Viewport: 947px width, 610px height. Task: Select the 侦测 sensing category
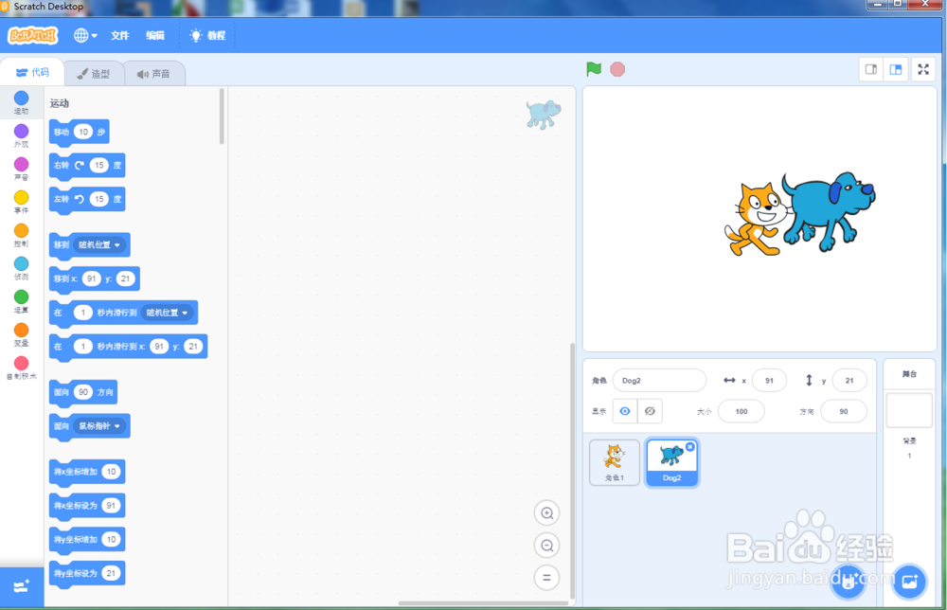[21, 268]
